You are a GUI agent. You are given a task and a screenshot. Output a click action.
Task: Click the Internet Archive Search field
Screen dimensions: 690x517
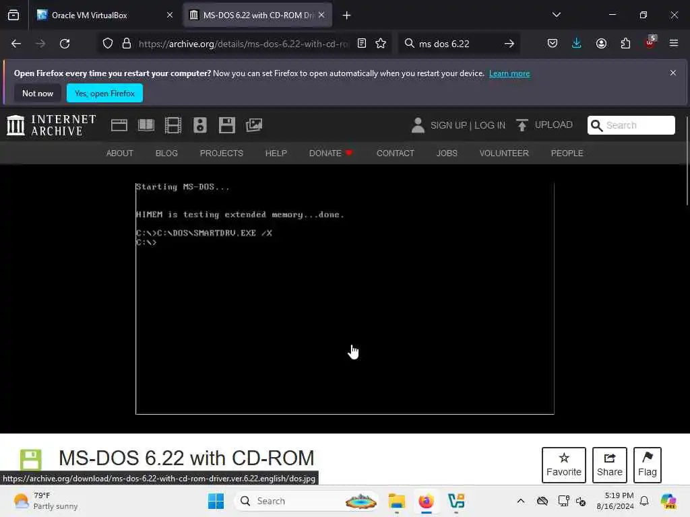click(631, 125)
